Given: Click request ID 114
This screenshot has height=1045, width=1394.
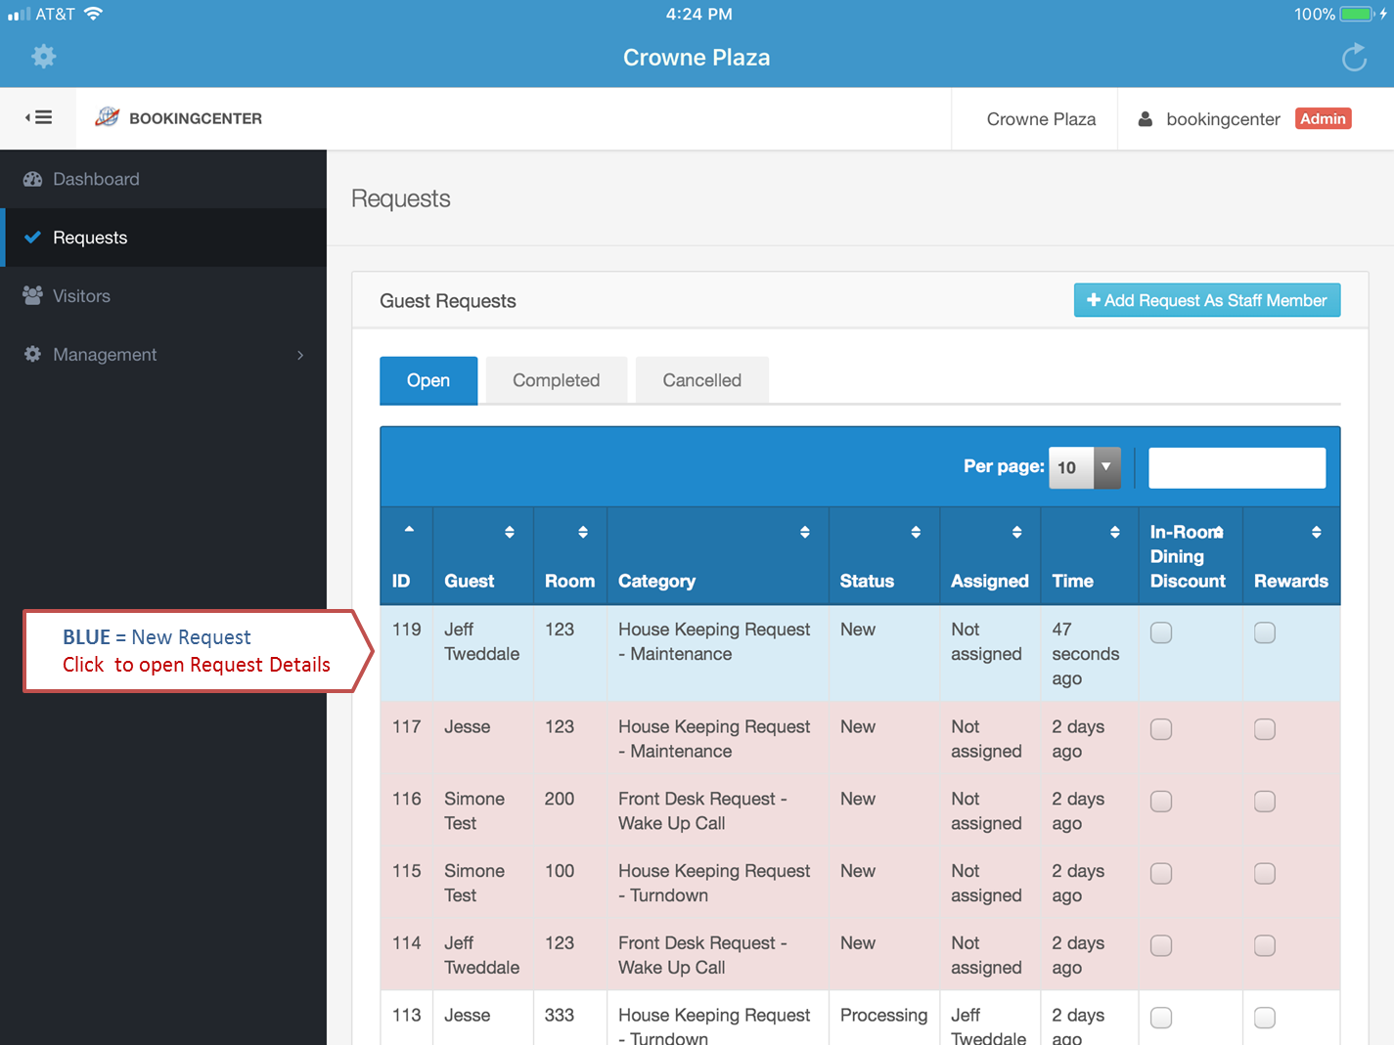Looking at the screenshot, I should [x=407, y=943].
